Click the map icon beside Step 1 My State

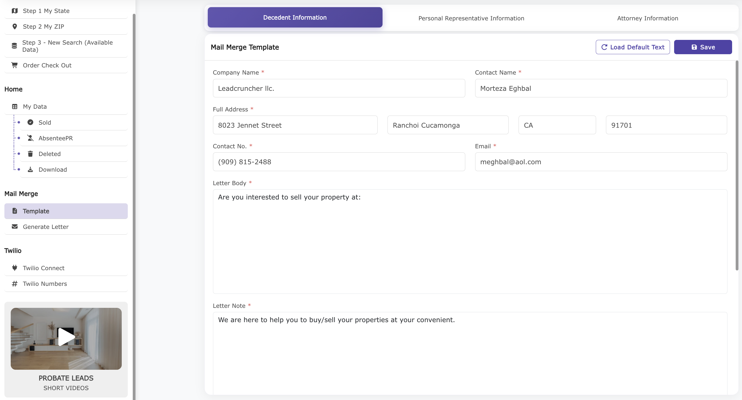14,11
